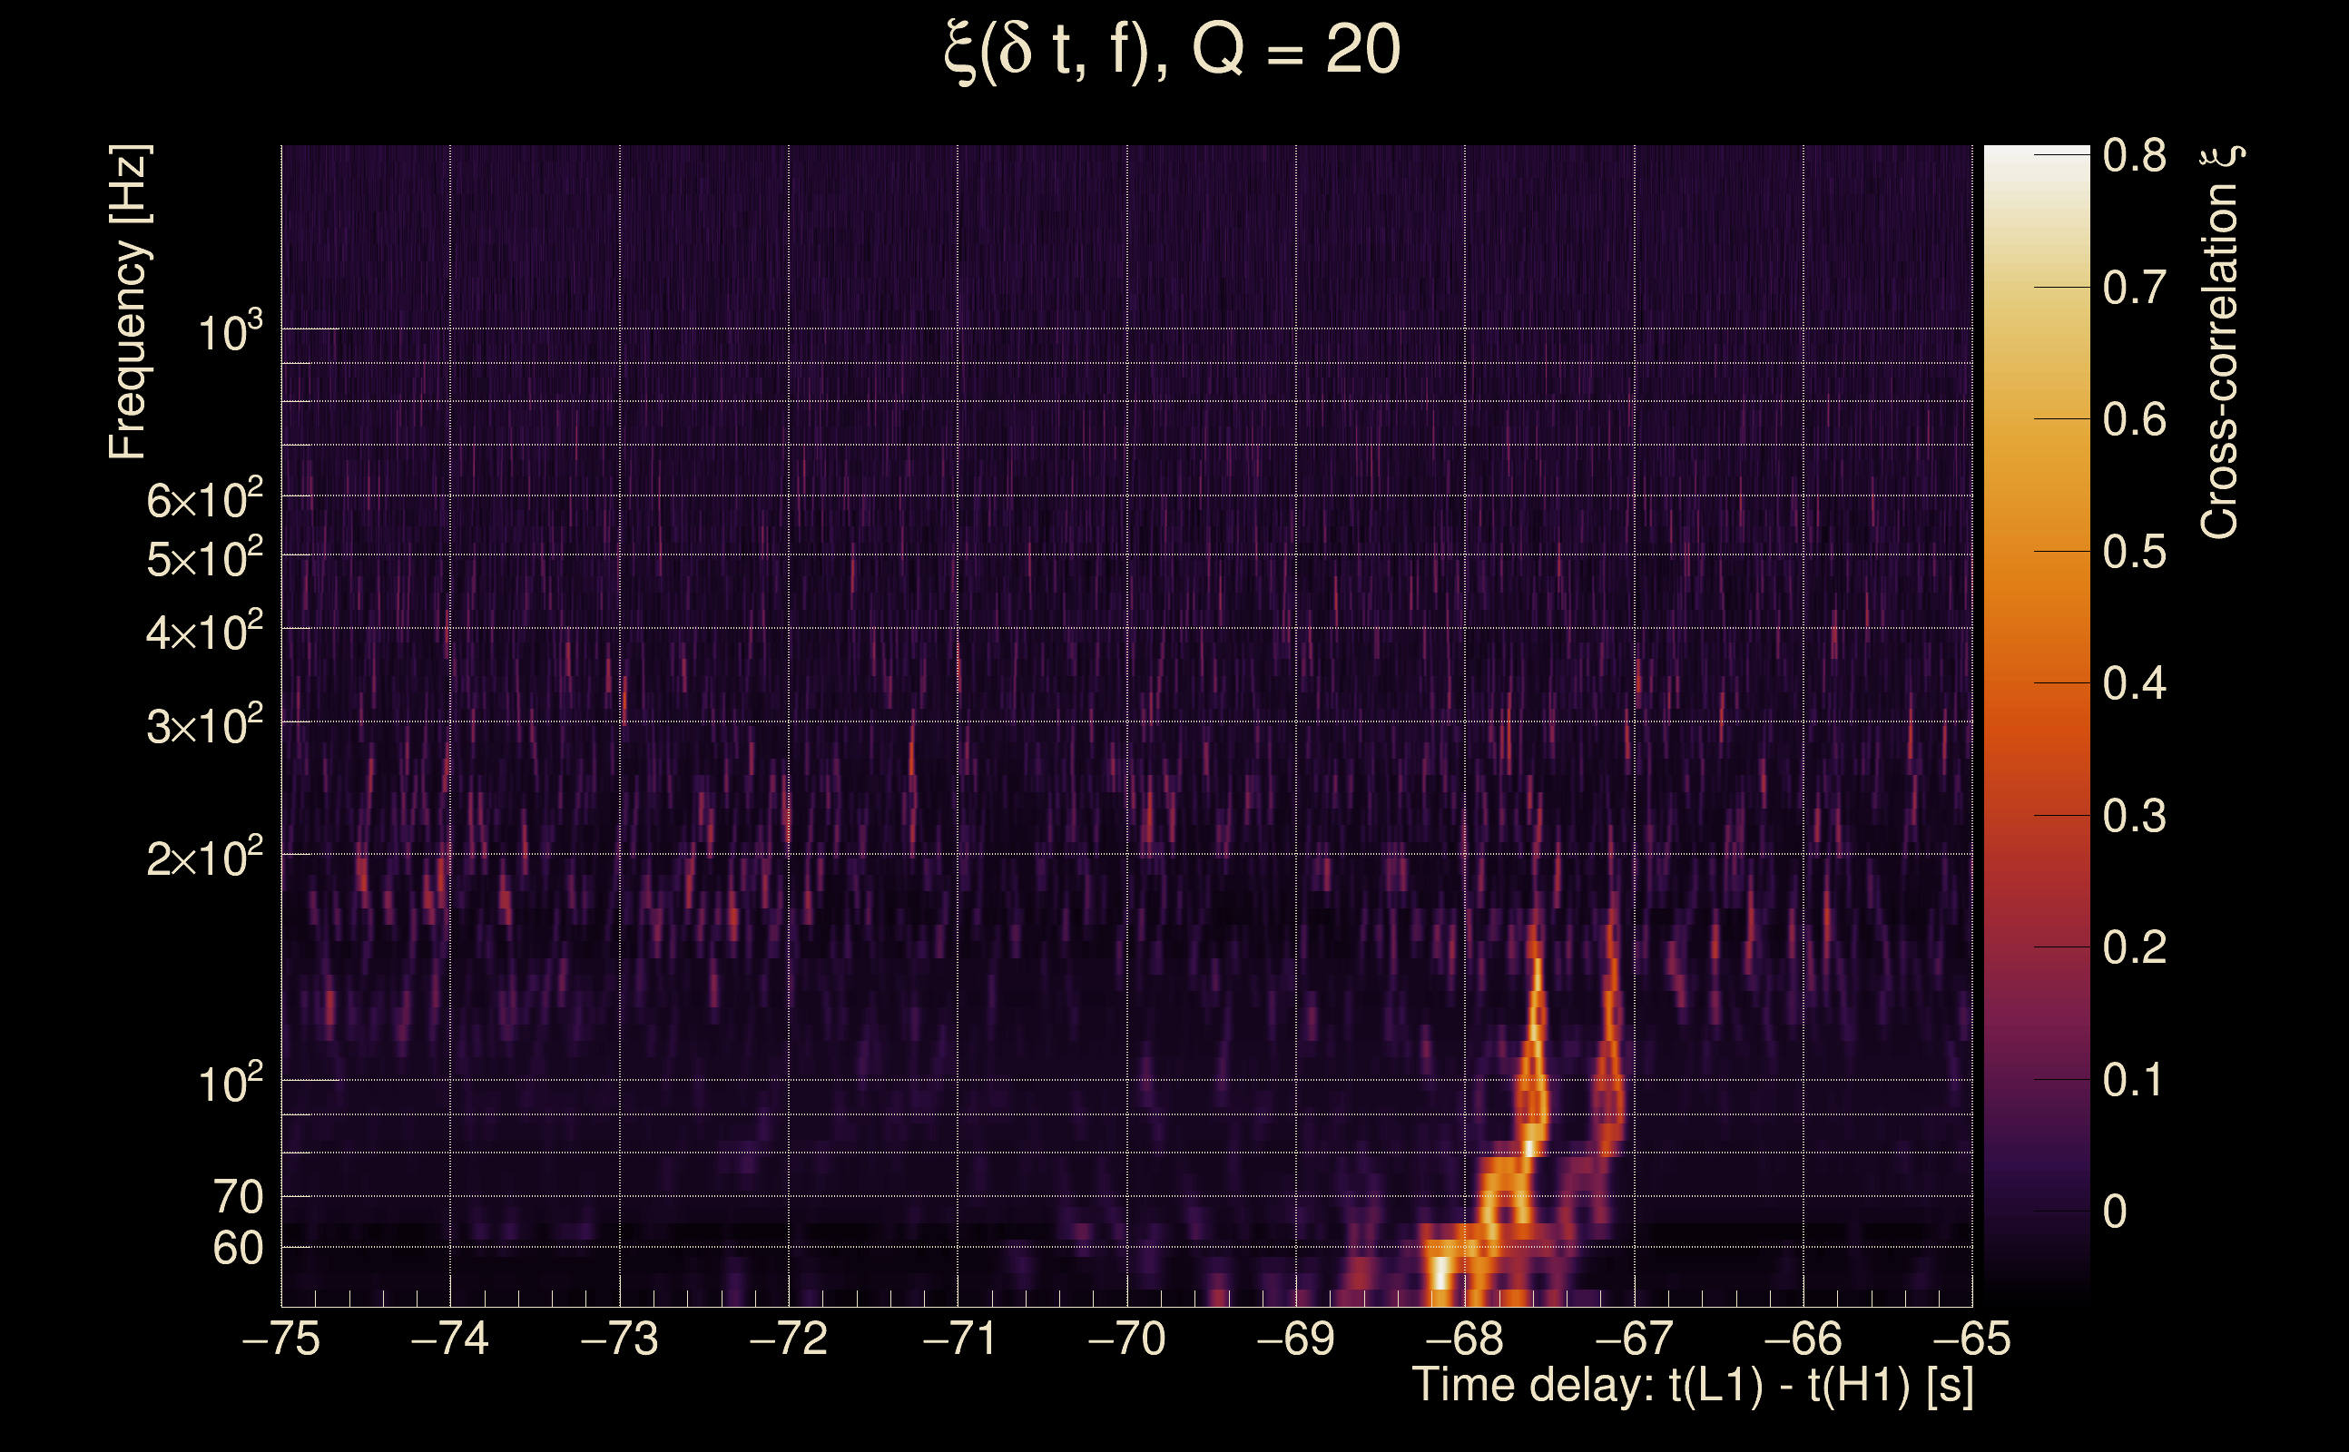Click the 0 tick label on the colorbar

(x=2115, y=1212)
